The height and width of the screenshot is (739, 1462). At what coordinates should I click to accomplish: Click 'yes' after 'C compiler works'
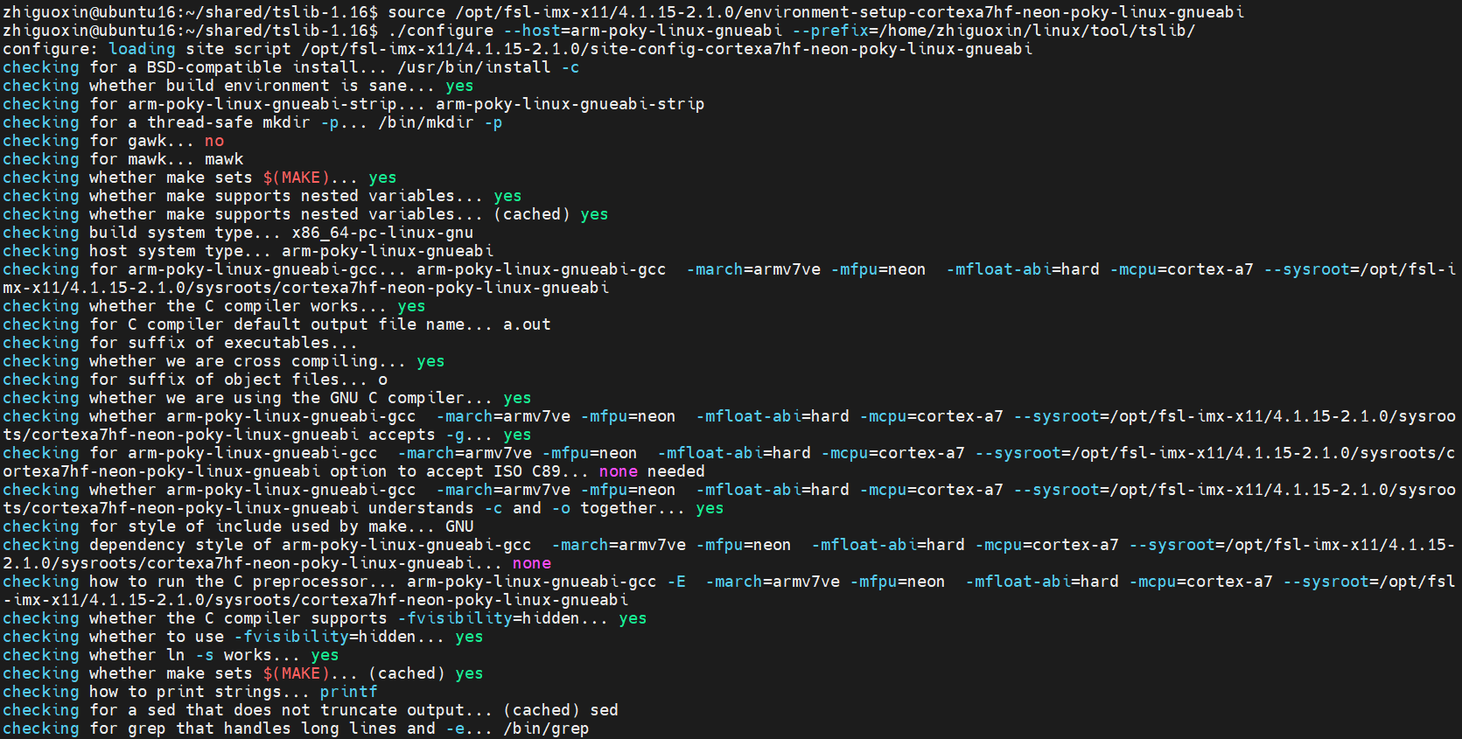pyautogui.click(x=411, y=306)
